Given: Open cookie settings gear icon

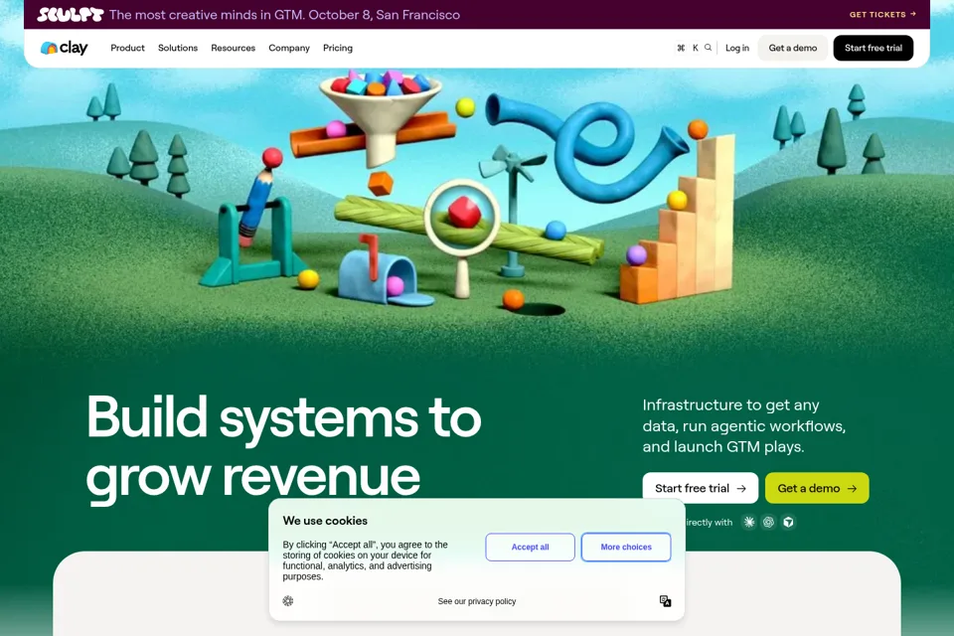Looking at the screenshot, I should click(288, 600).
